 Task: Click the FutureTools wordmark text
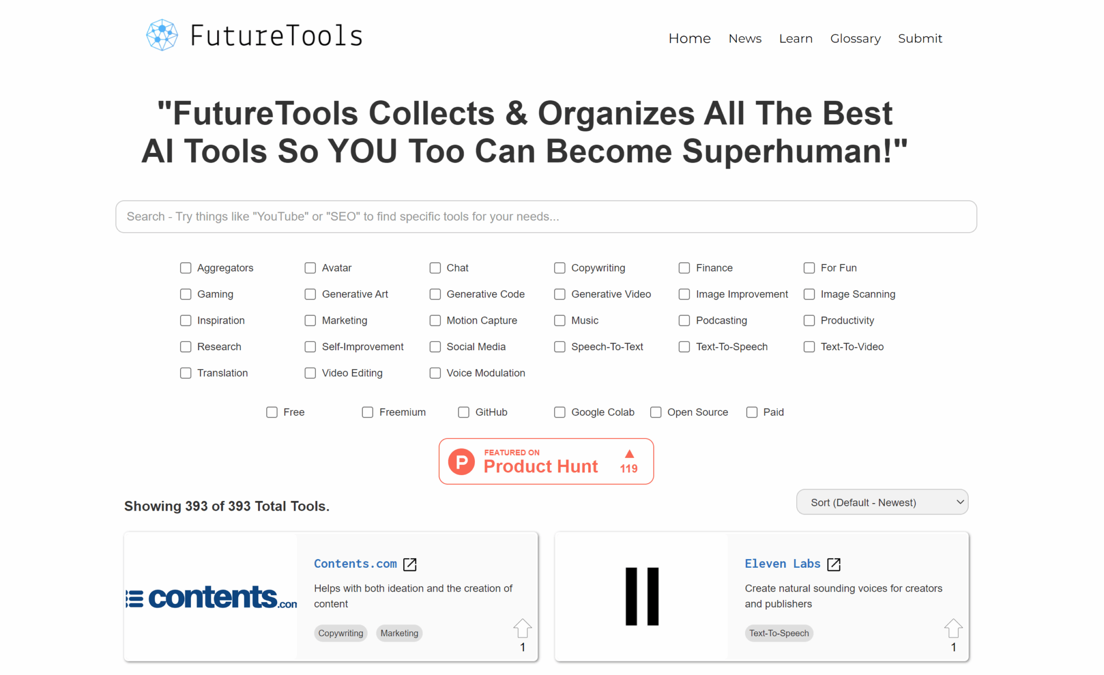click(x=277, y=36)
